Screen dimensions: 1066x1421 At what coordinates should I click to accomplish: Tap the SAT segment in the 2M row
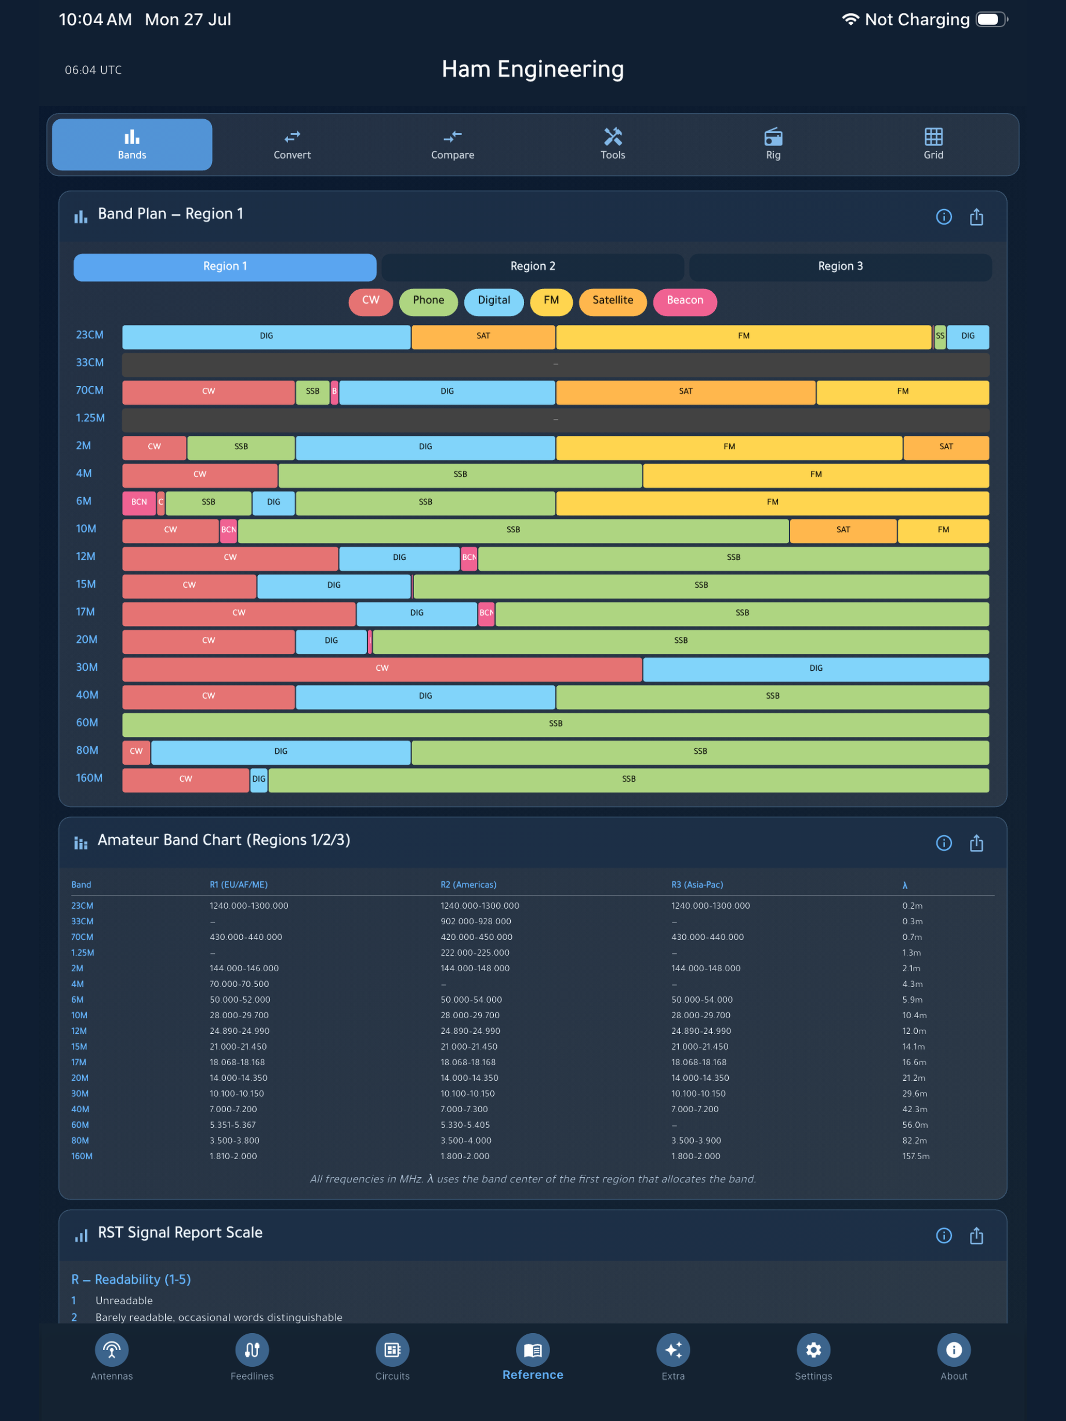tap(946, 447)
